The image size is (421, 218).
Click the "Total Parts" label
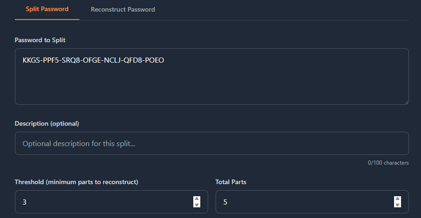pyautogui.click(x=231, y=182)
